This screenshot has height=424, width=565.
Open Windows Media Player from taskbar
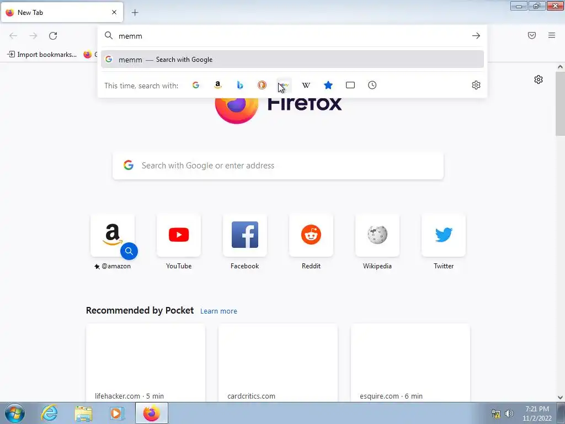coord(116,413)
